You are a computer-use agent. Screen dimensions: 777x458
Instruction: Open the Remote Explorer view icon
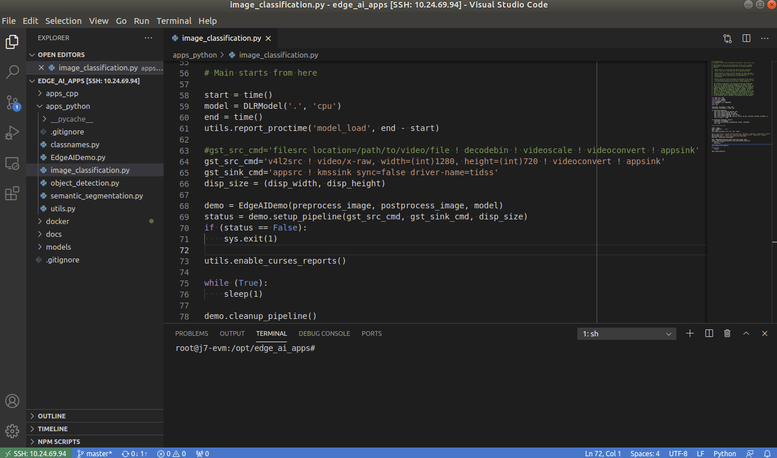pyautogui.click(x=12, y=164)
